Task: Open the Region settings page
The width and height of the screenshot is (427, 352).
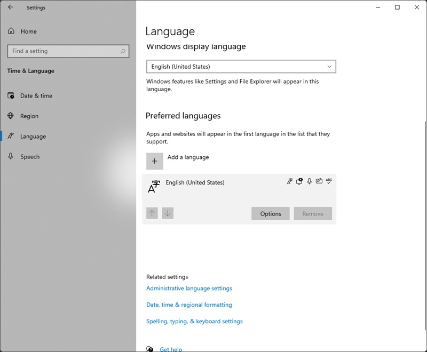Action: pos(29,116)
